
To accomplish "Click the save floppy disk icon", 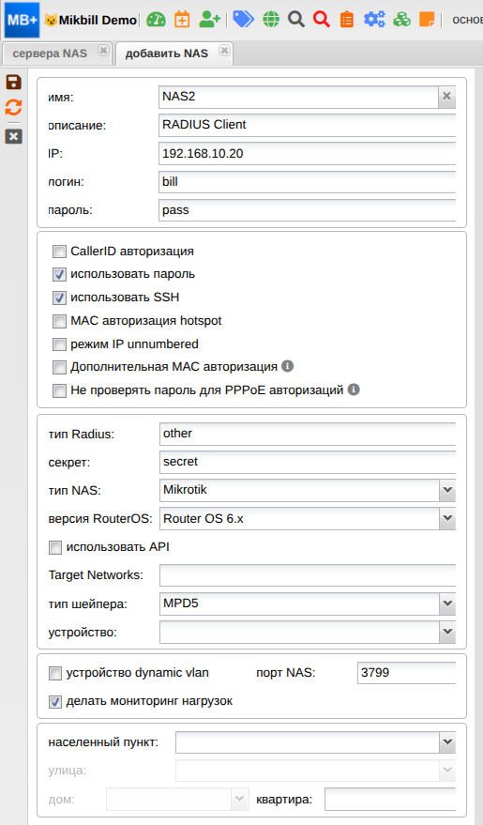I will click(x=14, y=82).
